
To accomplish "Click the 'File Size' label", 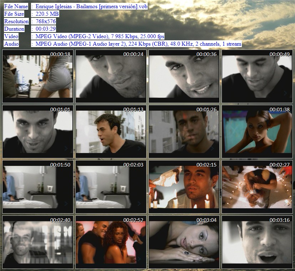I will click(14, 14).
